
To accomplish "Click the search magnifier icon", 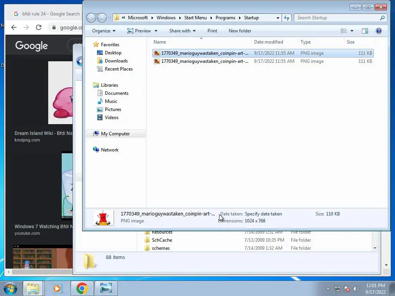I will (x=382, y=18).
